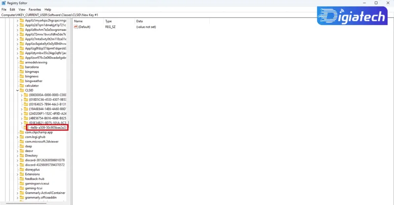Image resolution: width=394 pixels, height=205 pixels.
Task: Collapse the CLSID key
Action: click(17, 90)
